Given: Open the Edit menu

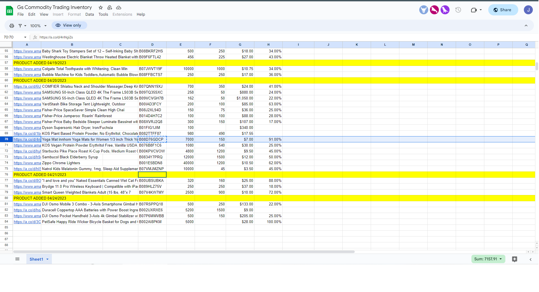Looking at the screenshot, I should coord(32,14).
